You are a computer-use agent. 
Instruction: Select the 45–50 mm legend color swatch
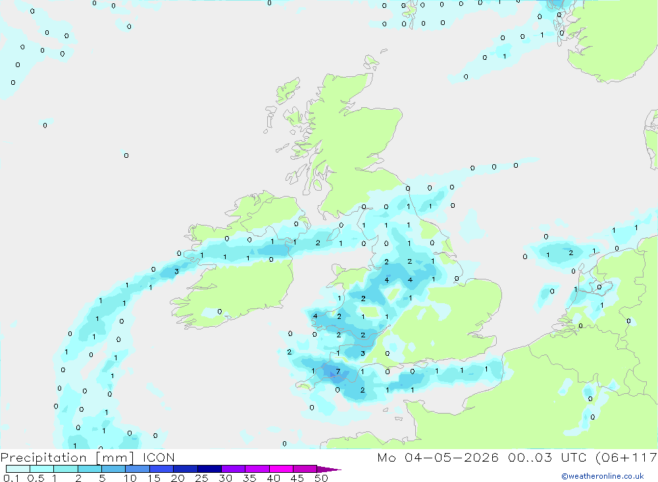[305, 469]
